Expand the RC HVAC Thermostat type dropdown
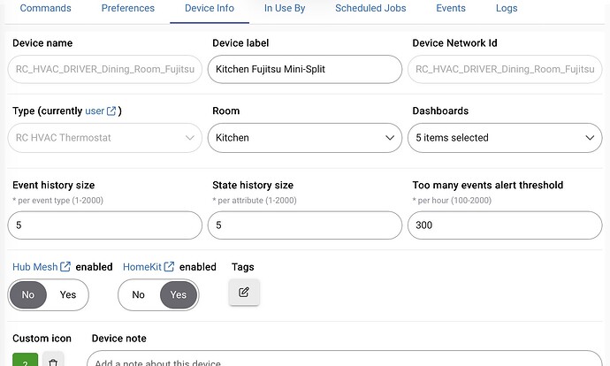 [105, 138]
